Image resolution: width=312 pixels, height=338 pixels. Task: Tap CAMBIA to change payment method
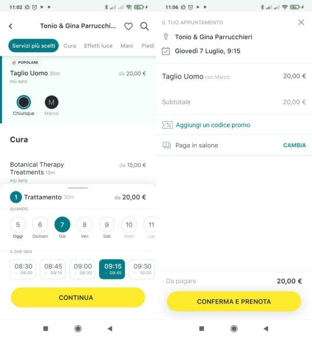pyautogui.click(x=294, y=145)
